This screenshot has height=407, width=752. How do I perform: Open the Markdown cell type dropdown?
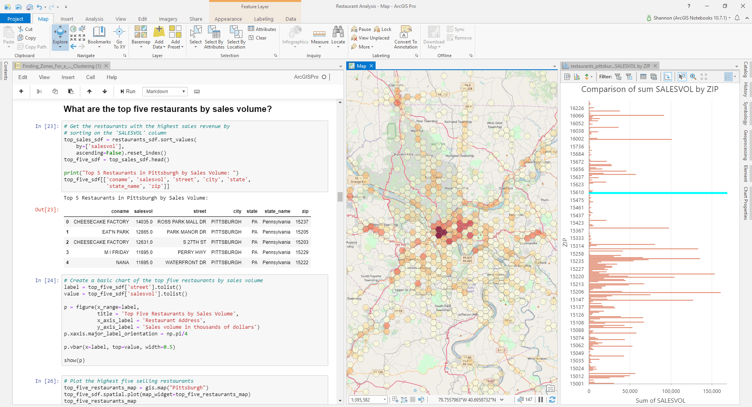pos(165,92)
